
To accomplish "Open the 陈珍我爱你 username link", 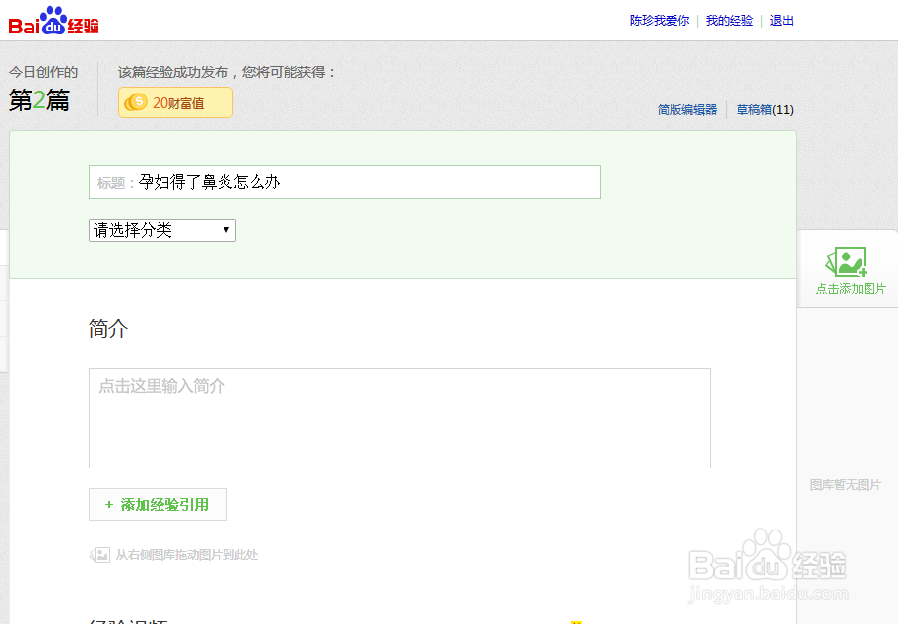I will [x=660, y=20].
